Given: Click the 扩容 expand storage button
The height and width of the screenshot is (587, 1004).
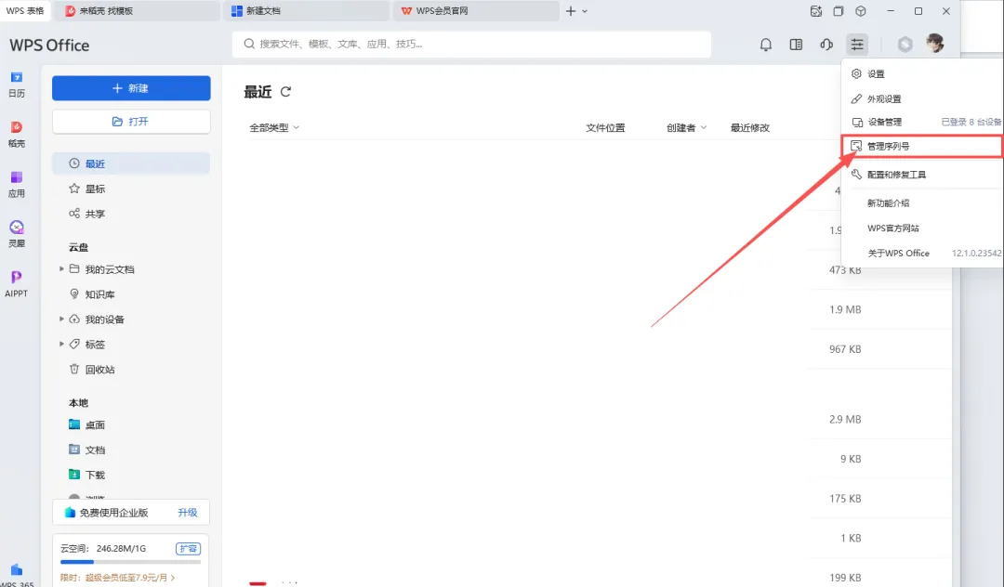Looking at the screenshot, I should (x=188, y=549).
